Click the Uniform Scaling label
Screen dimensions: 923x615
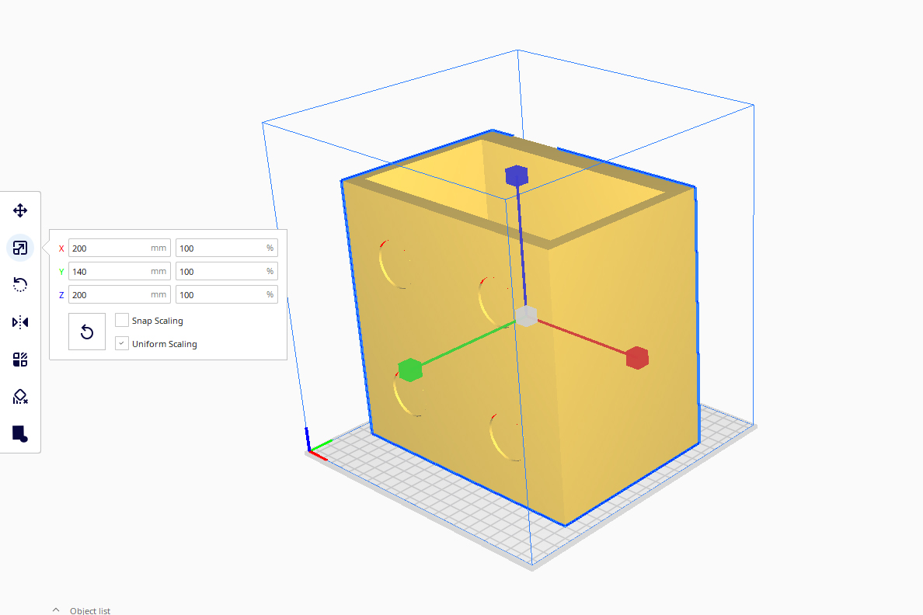pyautogui.click(x=164, y=344)
